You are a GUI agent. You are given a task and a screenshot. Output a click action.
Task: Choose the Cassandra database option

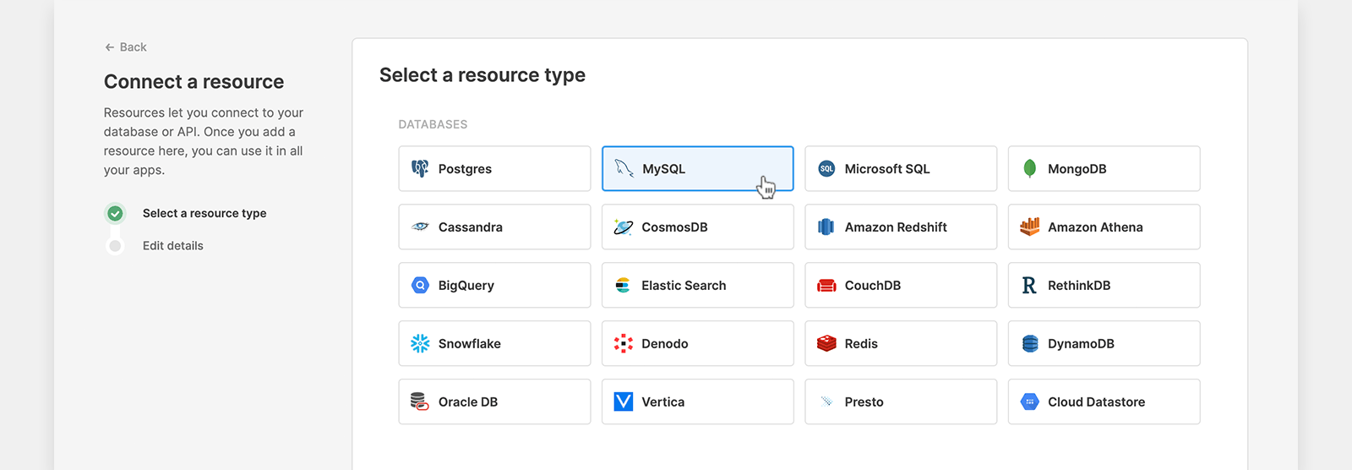(494, 227)
